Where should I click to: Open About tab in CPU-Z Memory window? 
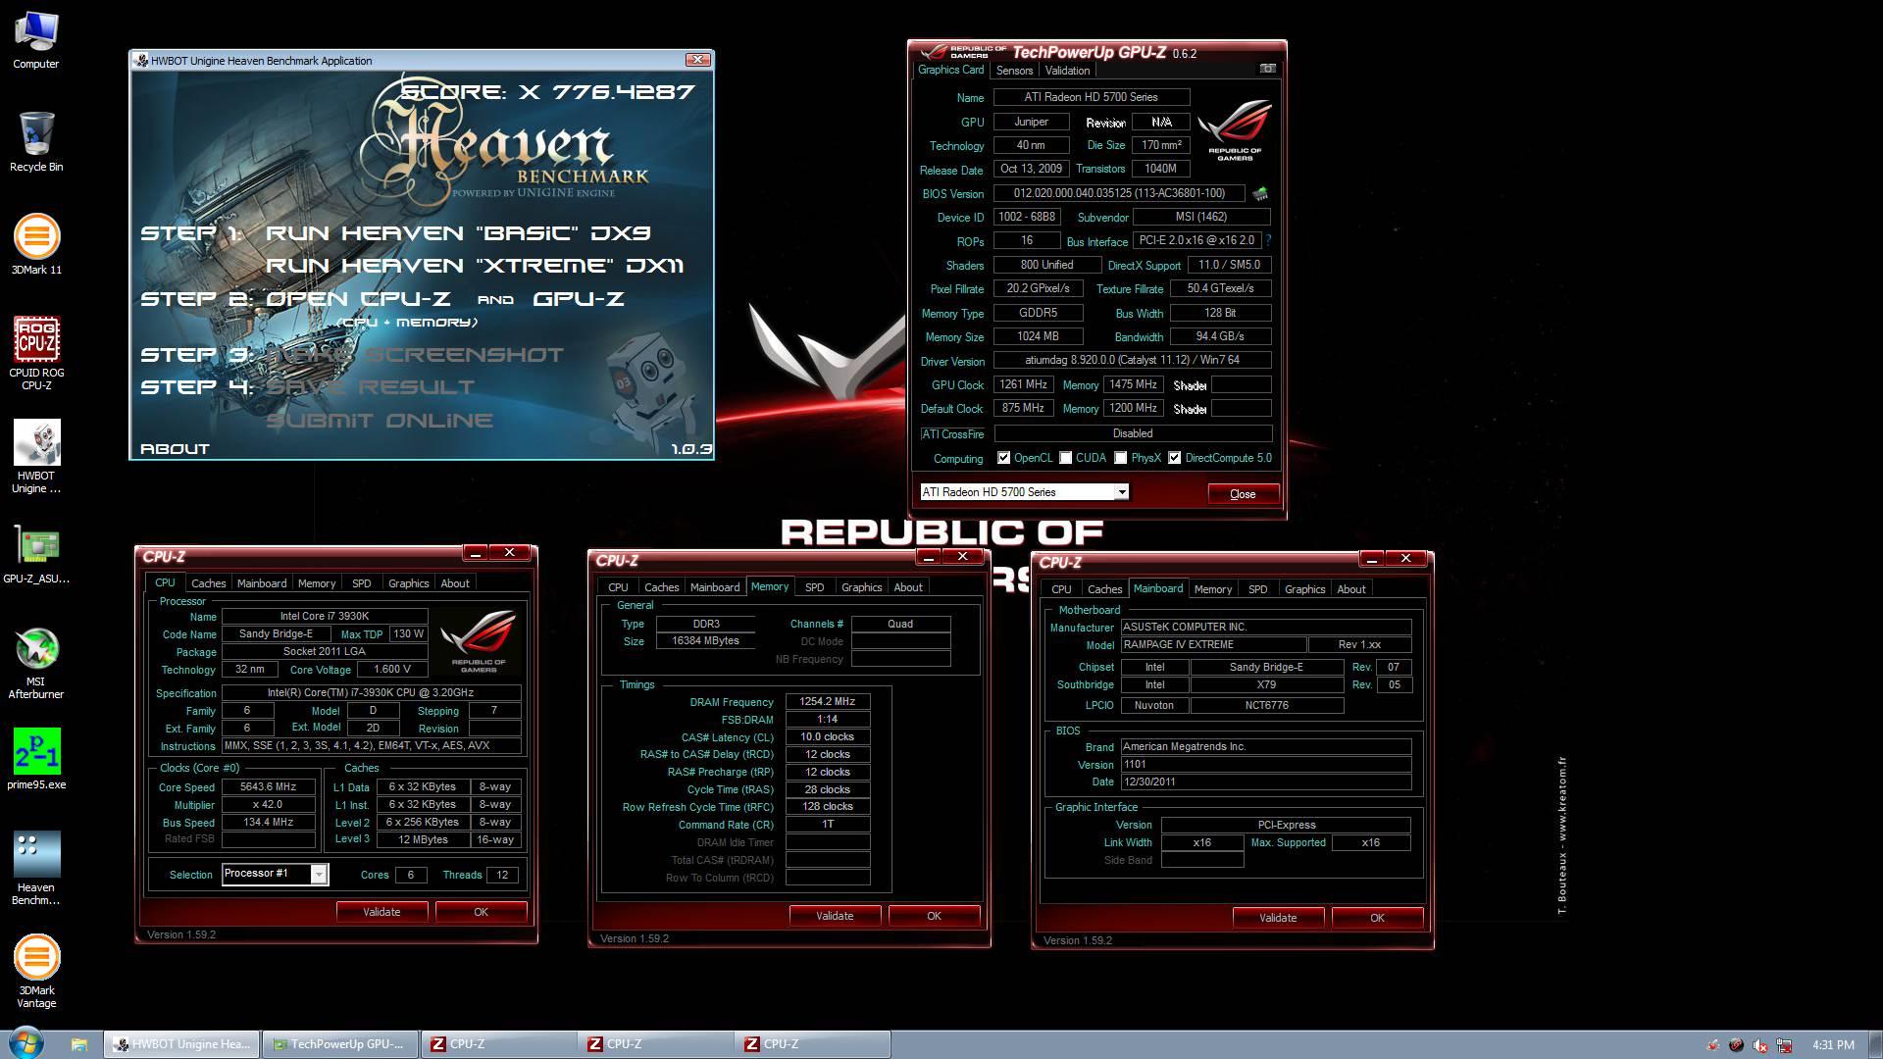coord(908,587)
